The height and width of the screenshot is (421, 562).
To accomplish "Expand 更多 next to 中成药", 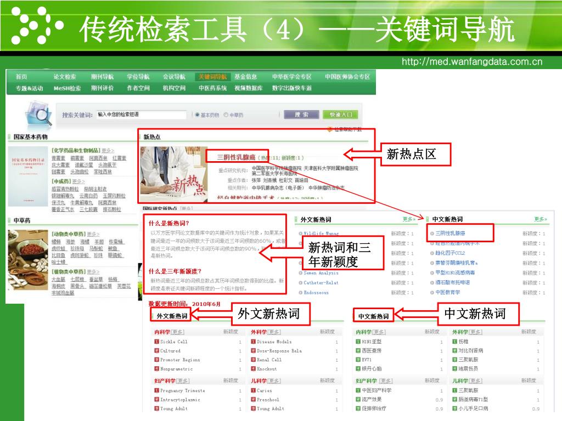I will [78, 181].
